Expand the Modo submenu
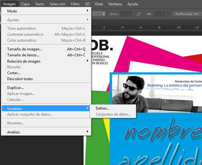 coord(46,11)
